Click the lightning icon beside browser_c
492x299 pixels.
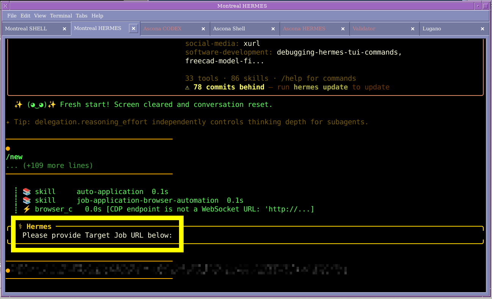coord(27,209)
